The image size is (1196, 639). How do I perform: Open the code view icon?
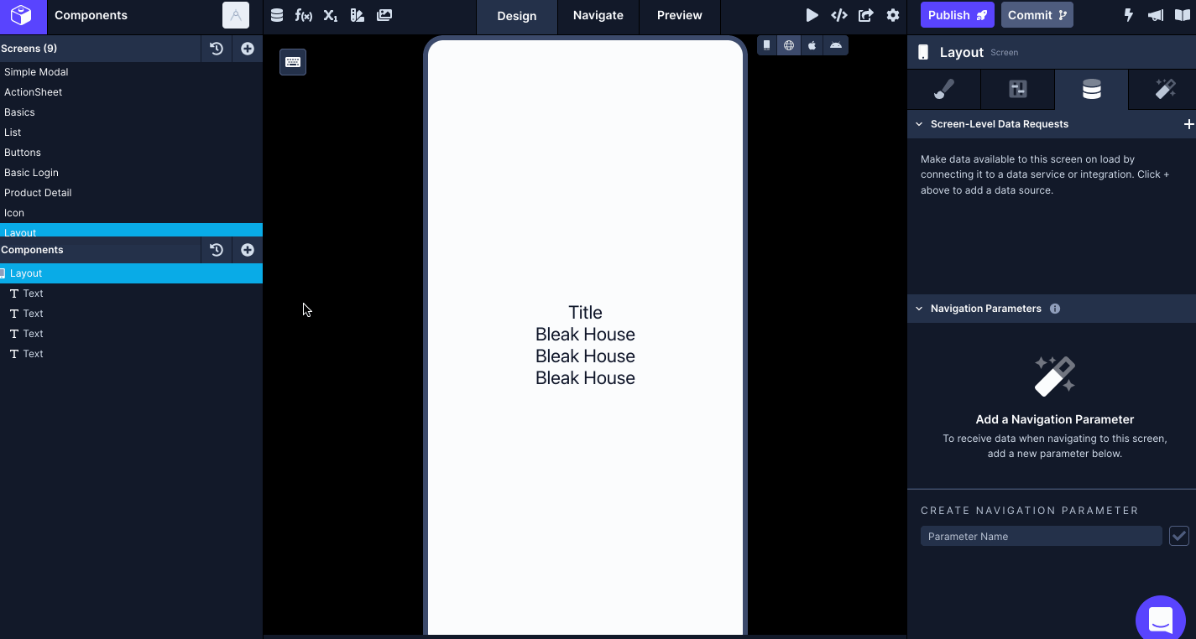pos(838,15)
